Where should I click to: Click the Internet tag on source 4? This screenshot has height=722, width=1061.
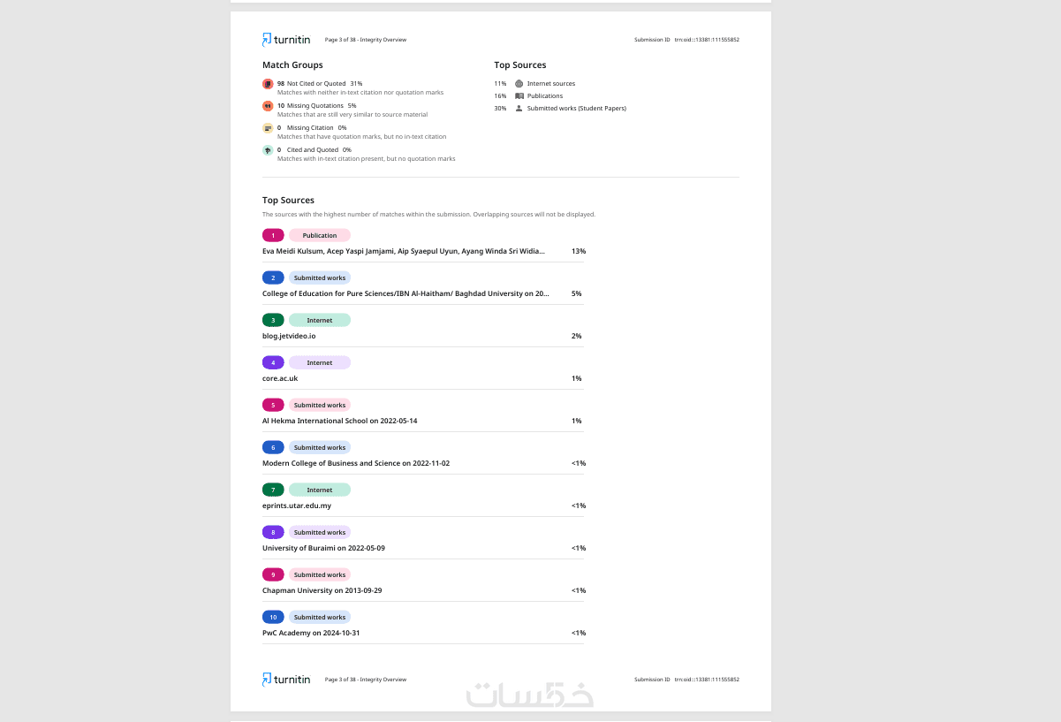pos(320,362)
